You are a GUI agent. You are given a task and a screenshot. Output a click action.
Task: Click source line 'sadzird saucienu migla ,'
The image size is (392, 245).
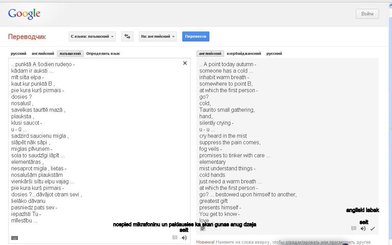40,136
